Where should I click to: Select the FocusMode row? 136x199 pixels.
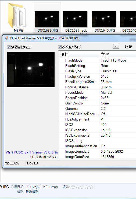point(98,92)
